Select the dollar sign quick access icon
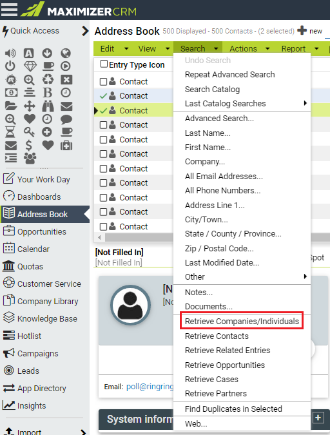 tap(29, 146)
